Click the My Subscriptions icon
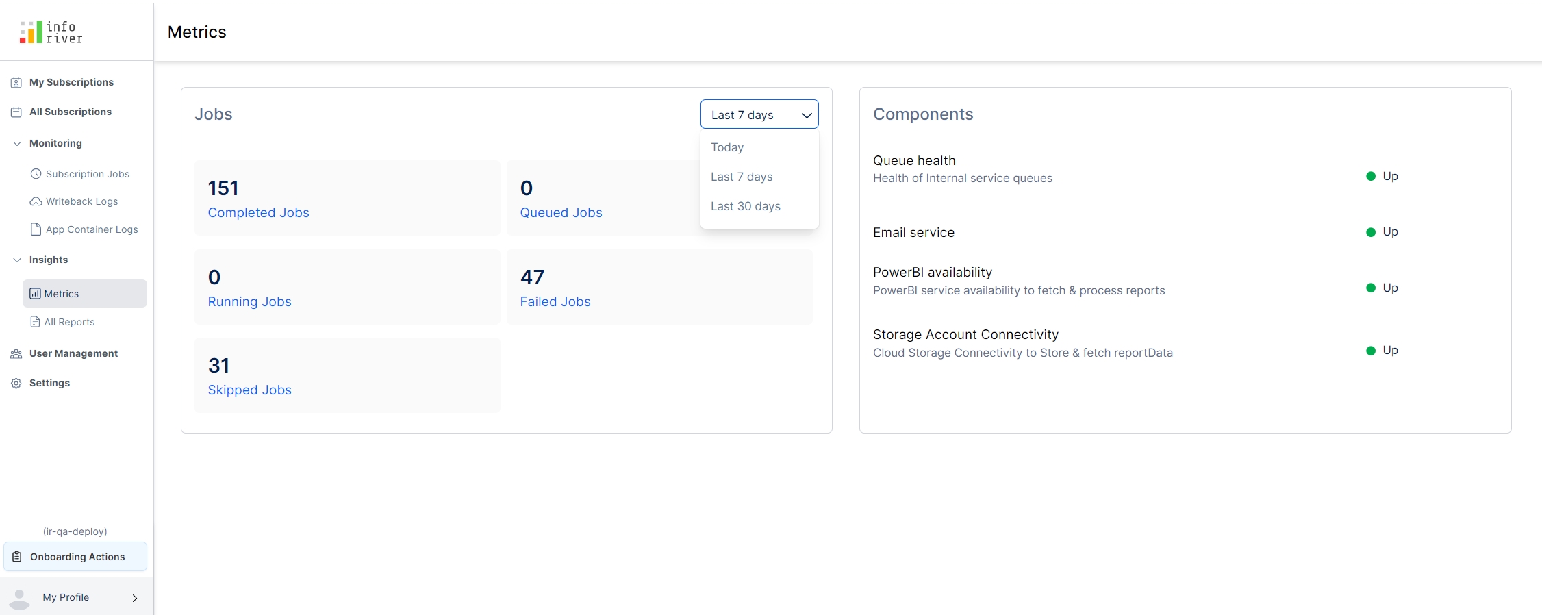Screen dimensions: 1542x615 16,83
